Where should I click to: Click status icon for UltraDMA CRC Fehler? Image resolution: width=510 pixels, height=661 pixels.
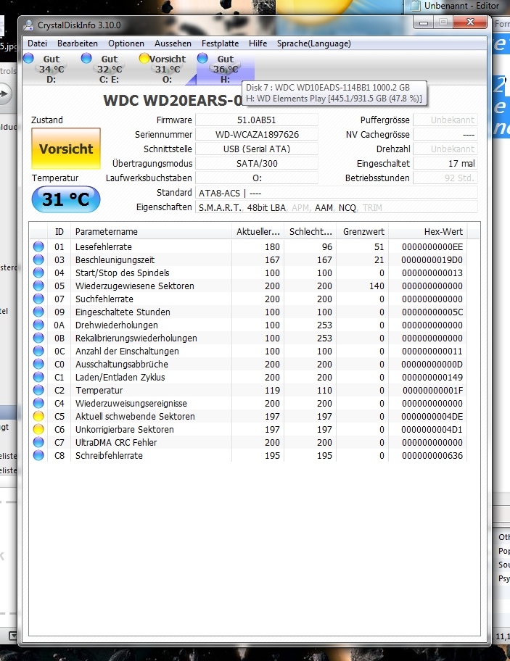(38, 443)
